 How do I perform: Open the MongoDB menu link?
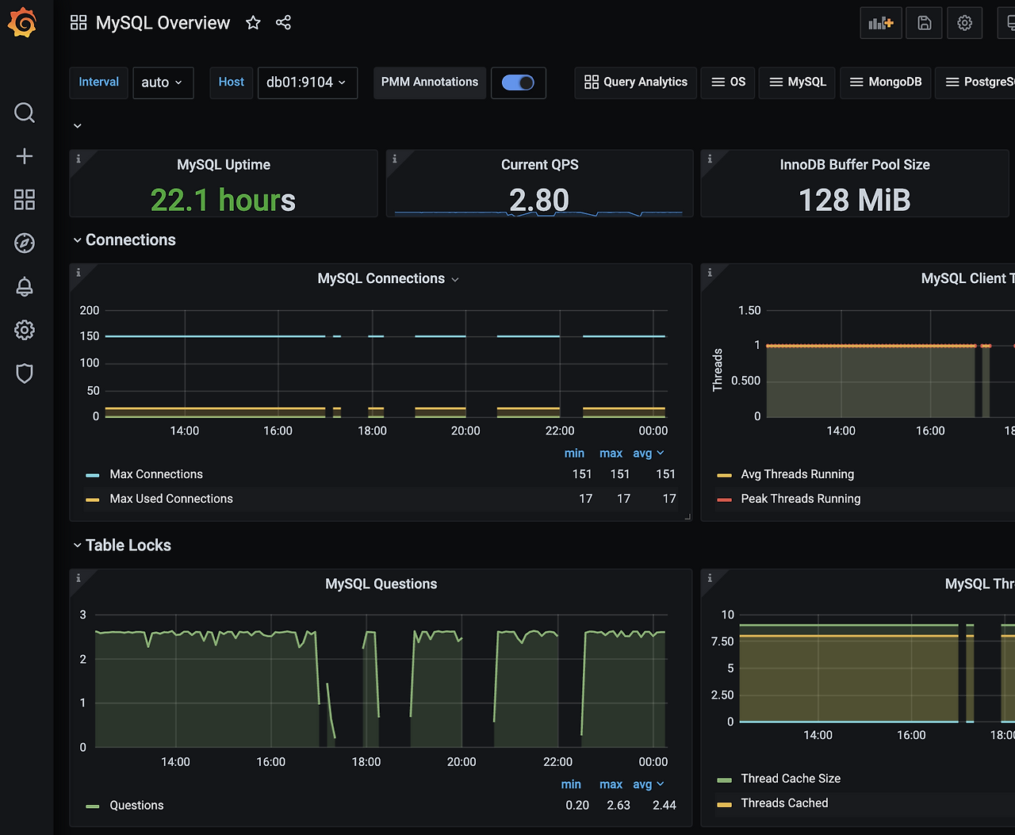[x=885, y=82]
